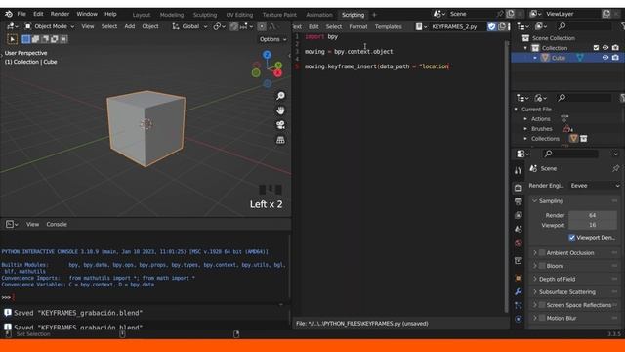The height and width of the screenshot is (352, 625).
Task: Enable Motion Blur checkbox
Action: click(542, 318)
